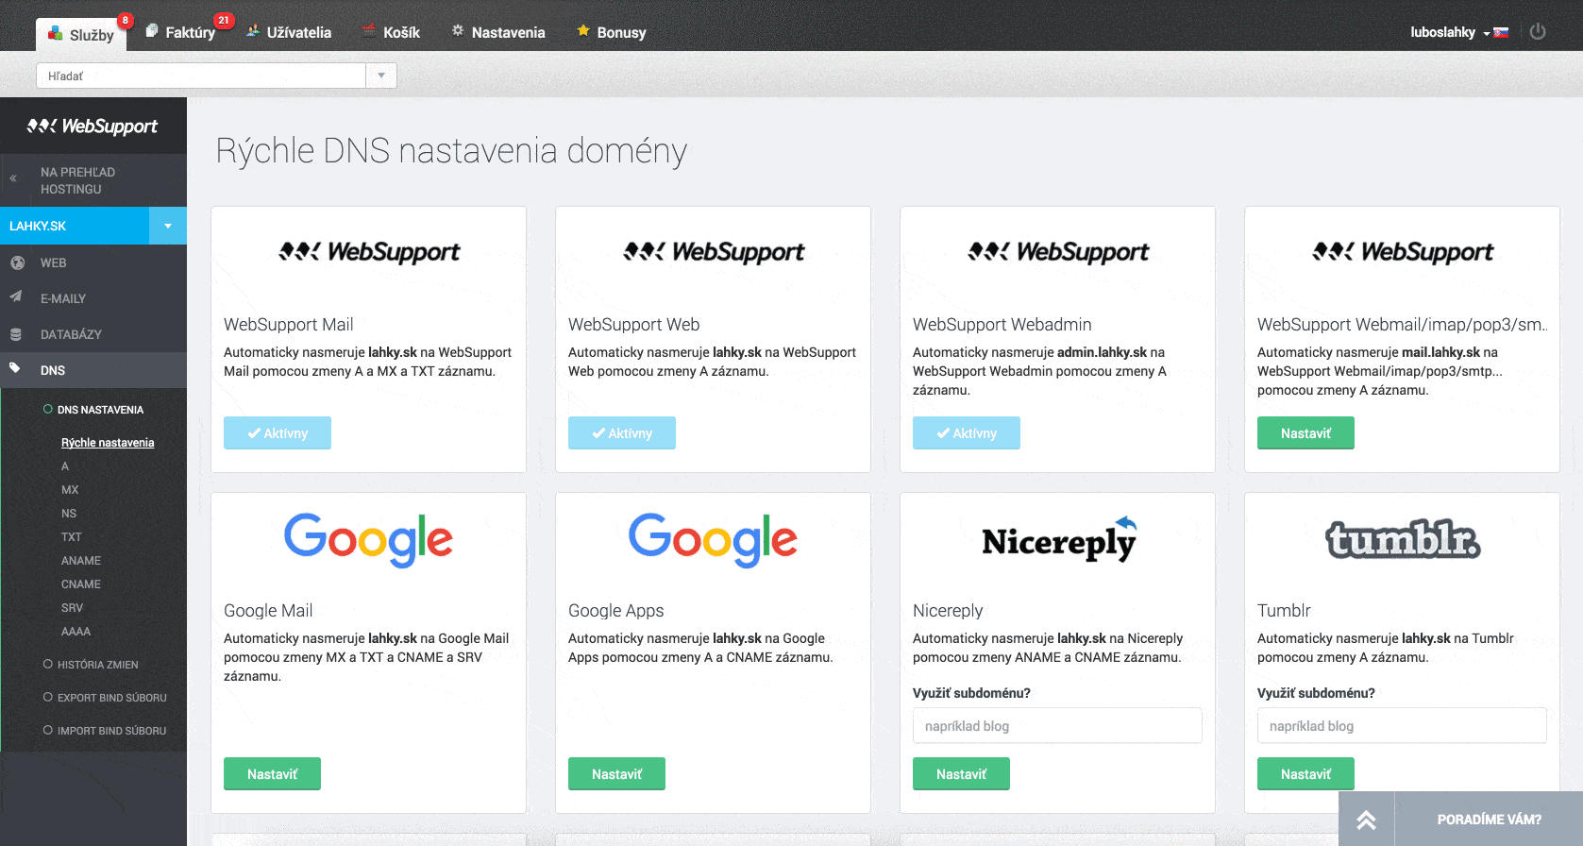
Task: Click Nastaviť on Google Apps card
Action: click(x=616, y=774)
